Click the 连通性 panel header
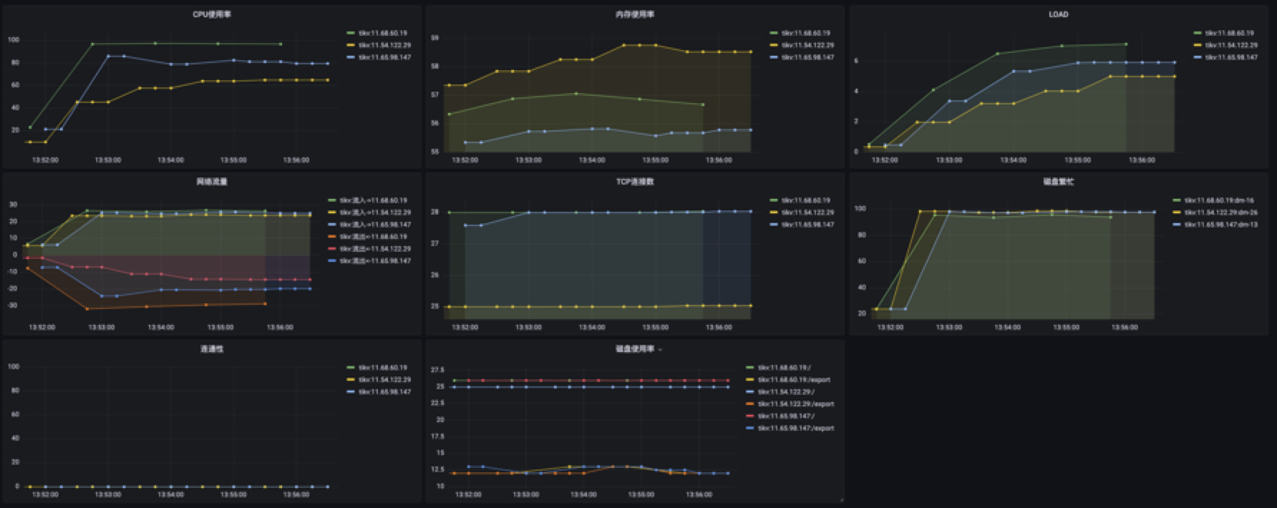 point(212,349)
